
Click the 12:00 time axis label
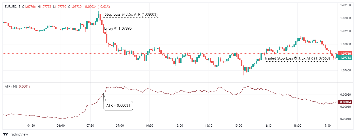179,126
